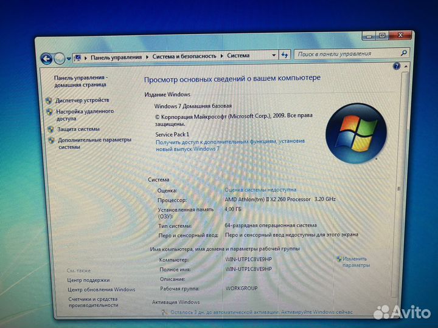
Task: Click processor text 'AMD Athlon(tm) II X2 260 Processor'
Action: [268, 199]
